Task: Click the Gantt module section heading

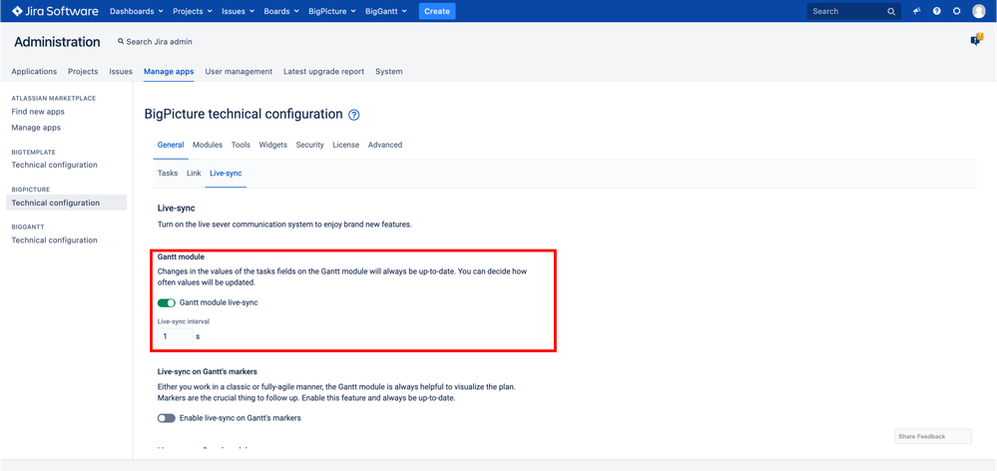Action: click(181, 256)
